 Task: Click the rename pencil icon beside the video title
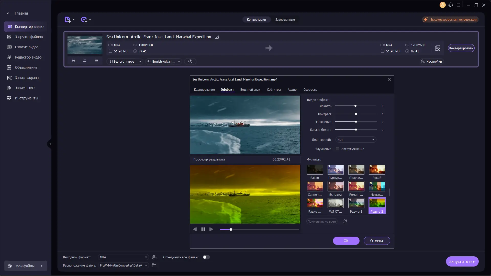[217, 37]
